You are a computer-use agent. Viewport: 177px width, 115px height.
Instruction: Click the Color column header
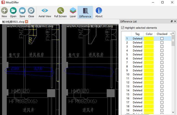tap(149, 34)
